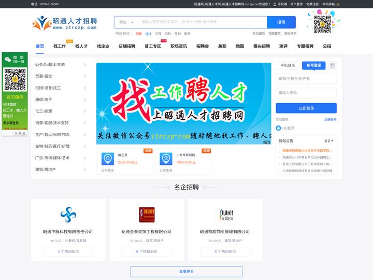This screenshot has width=373, height=280.
Task: Open 店铺招聘 nav item
Action: click(x=127, y=46)
